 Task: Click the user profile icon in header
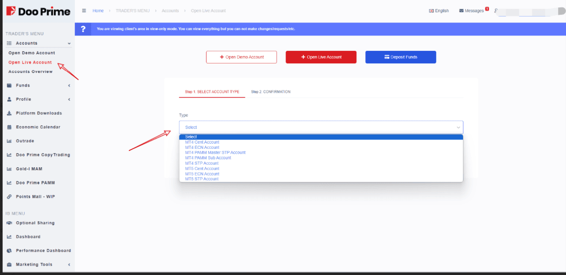click(496, 11)
